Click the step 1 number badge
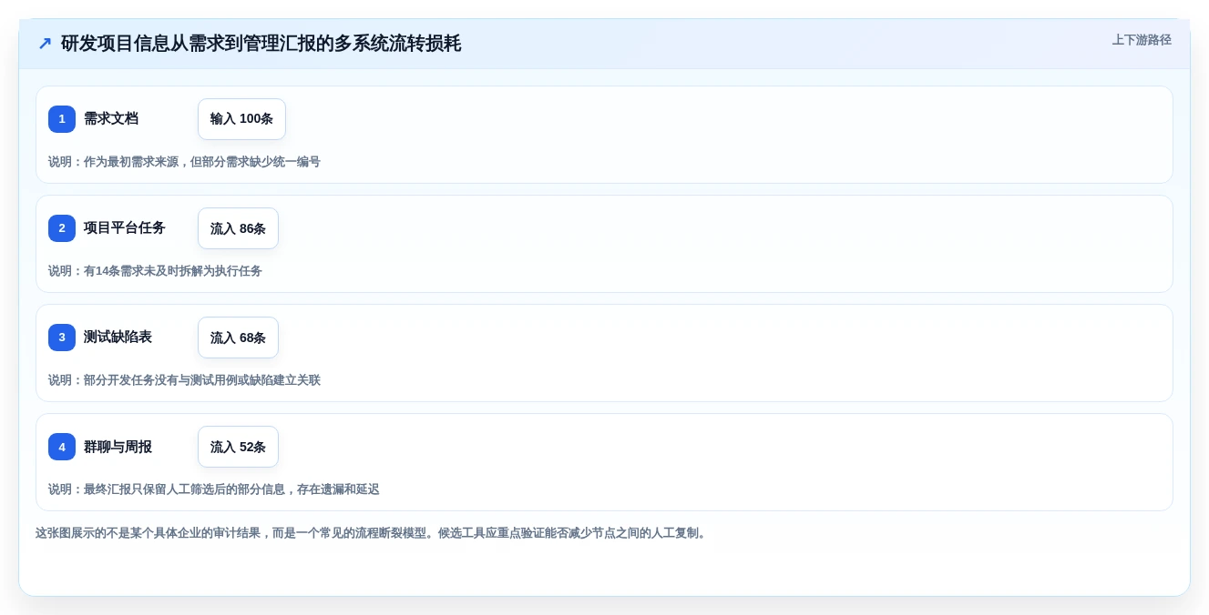This screenshot has width=1209, height=615. point(62,119)
